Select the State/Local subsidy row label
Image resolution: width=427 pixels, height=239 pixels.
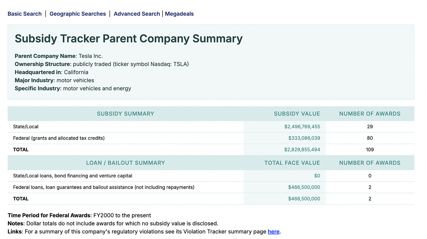tap(26, 127)
